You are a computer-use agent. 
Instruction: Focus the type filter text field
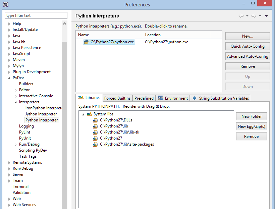[x=36, y=15]
